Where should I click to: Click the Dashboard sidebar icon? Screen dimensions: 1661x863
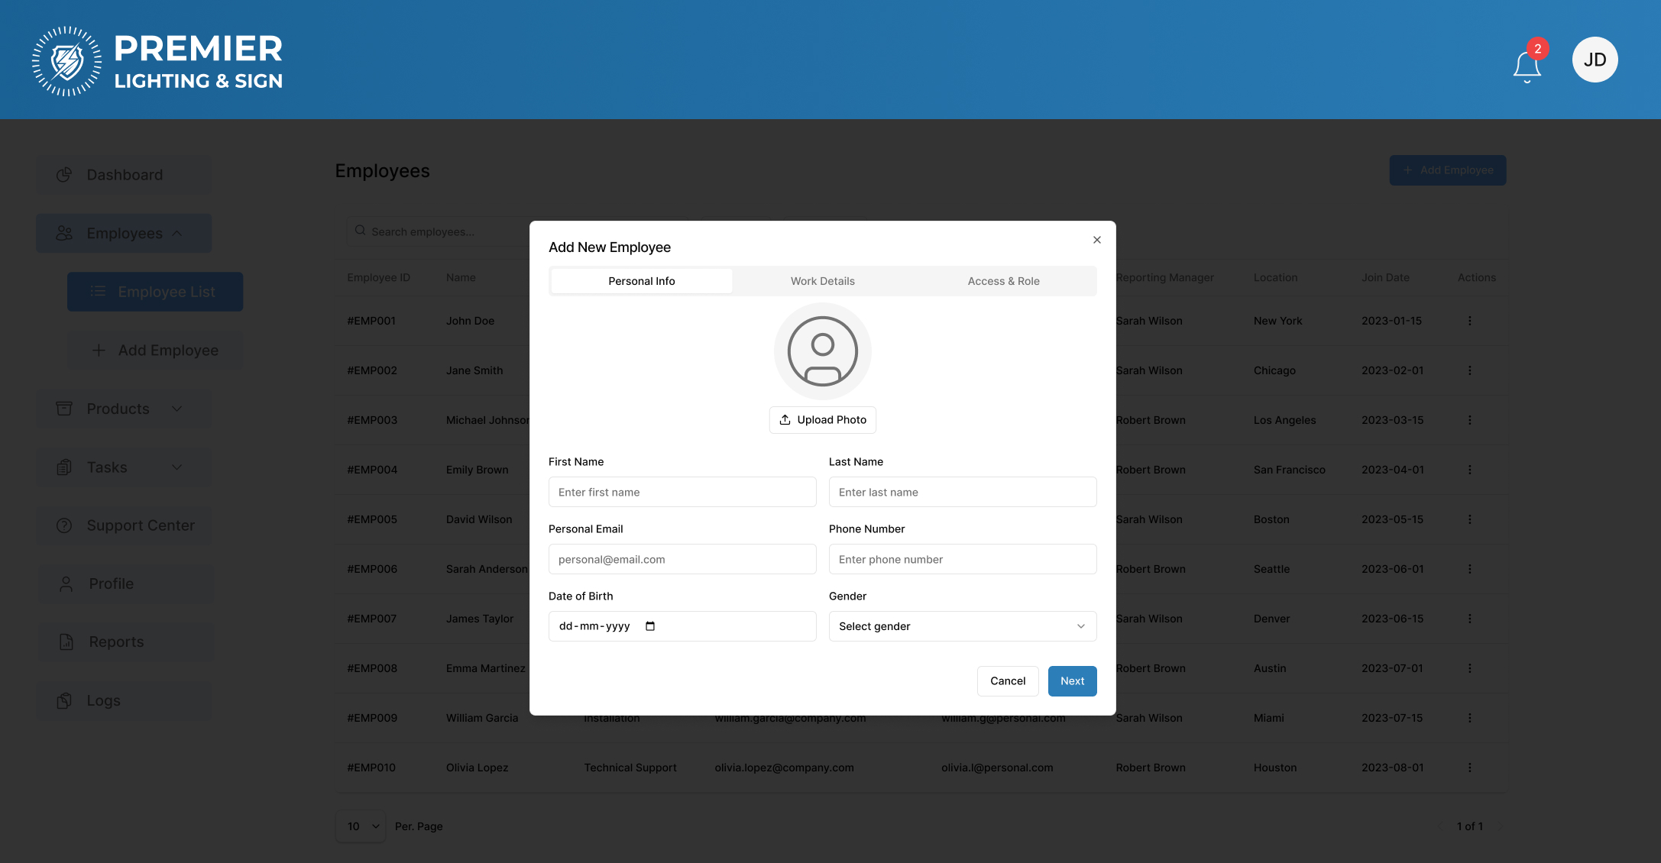pyautogui.click(x=64, y=175)
